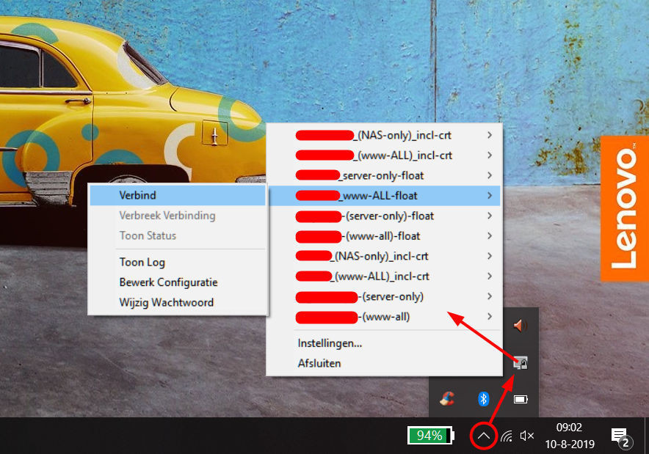Click the green 94% battery indicator
Screen dimensions: 649x454
pos(431,436)
